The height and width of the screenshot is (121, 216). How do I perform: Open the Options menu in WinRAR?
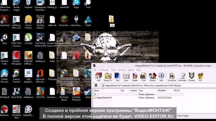131,70
